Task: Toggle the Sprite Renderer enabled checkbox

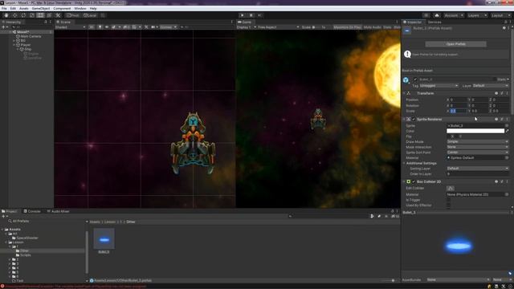Action: click(414, 120)
